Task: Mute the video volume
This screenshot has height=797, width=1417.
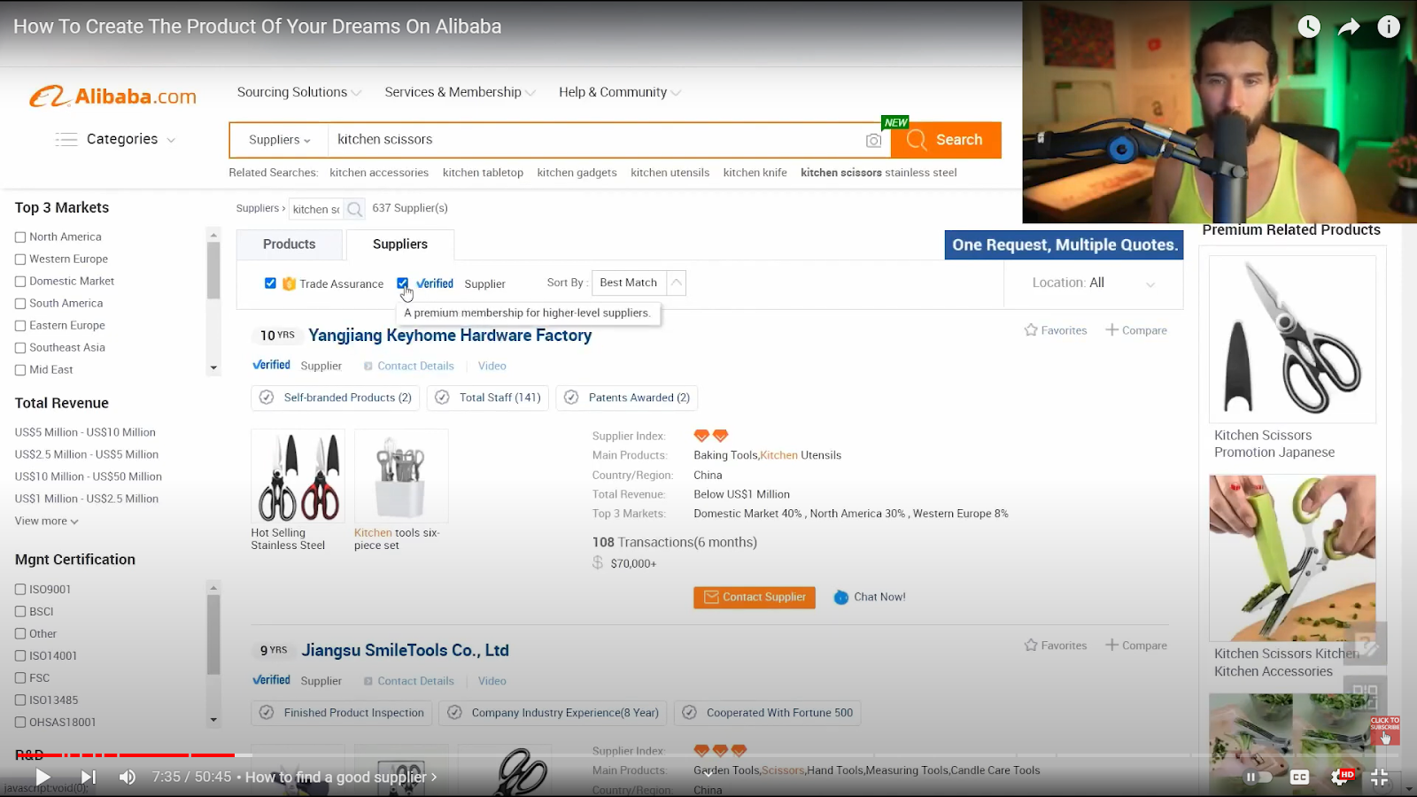Action: click(128, 777)
